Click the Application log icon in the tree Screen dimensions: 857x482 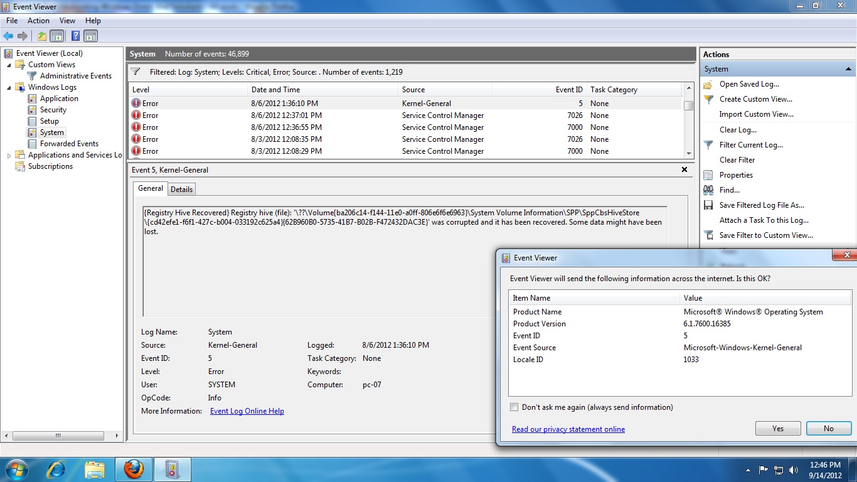click(32, 99)
